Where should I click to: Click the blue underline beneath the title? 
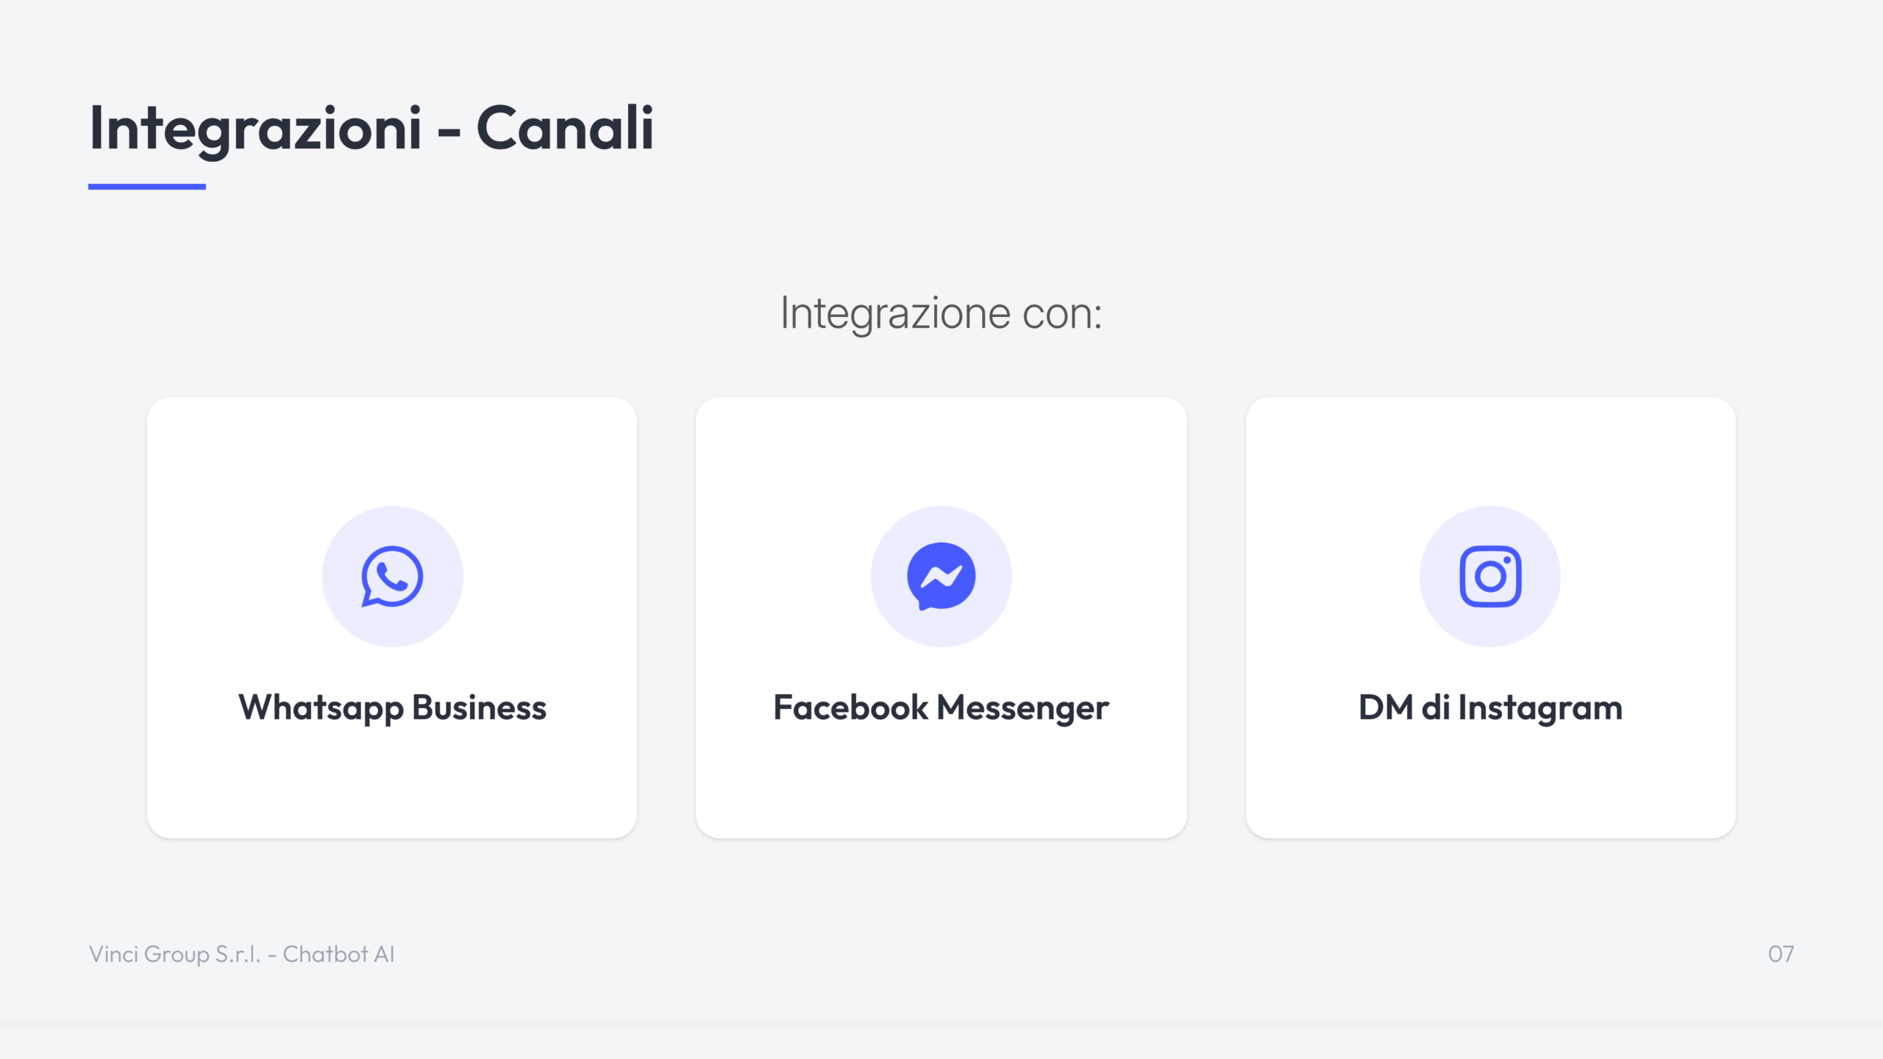pyautogui.click(x=147, y=187)
